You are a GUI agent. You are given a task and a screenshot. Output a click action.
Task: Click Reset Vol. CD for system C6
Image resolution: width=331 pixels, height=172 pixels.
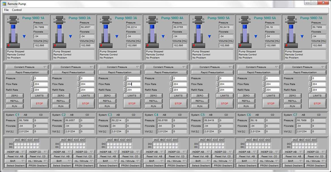(x=269, y=156)
